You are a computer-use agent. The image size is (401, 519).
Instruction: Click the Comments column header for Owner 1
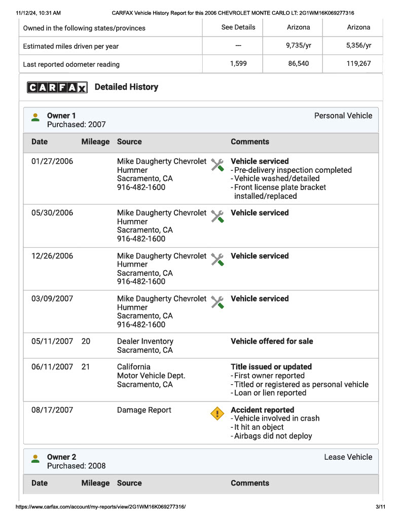pyautogui.click(x=249, y=142)
